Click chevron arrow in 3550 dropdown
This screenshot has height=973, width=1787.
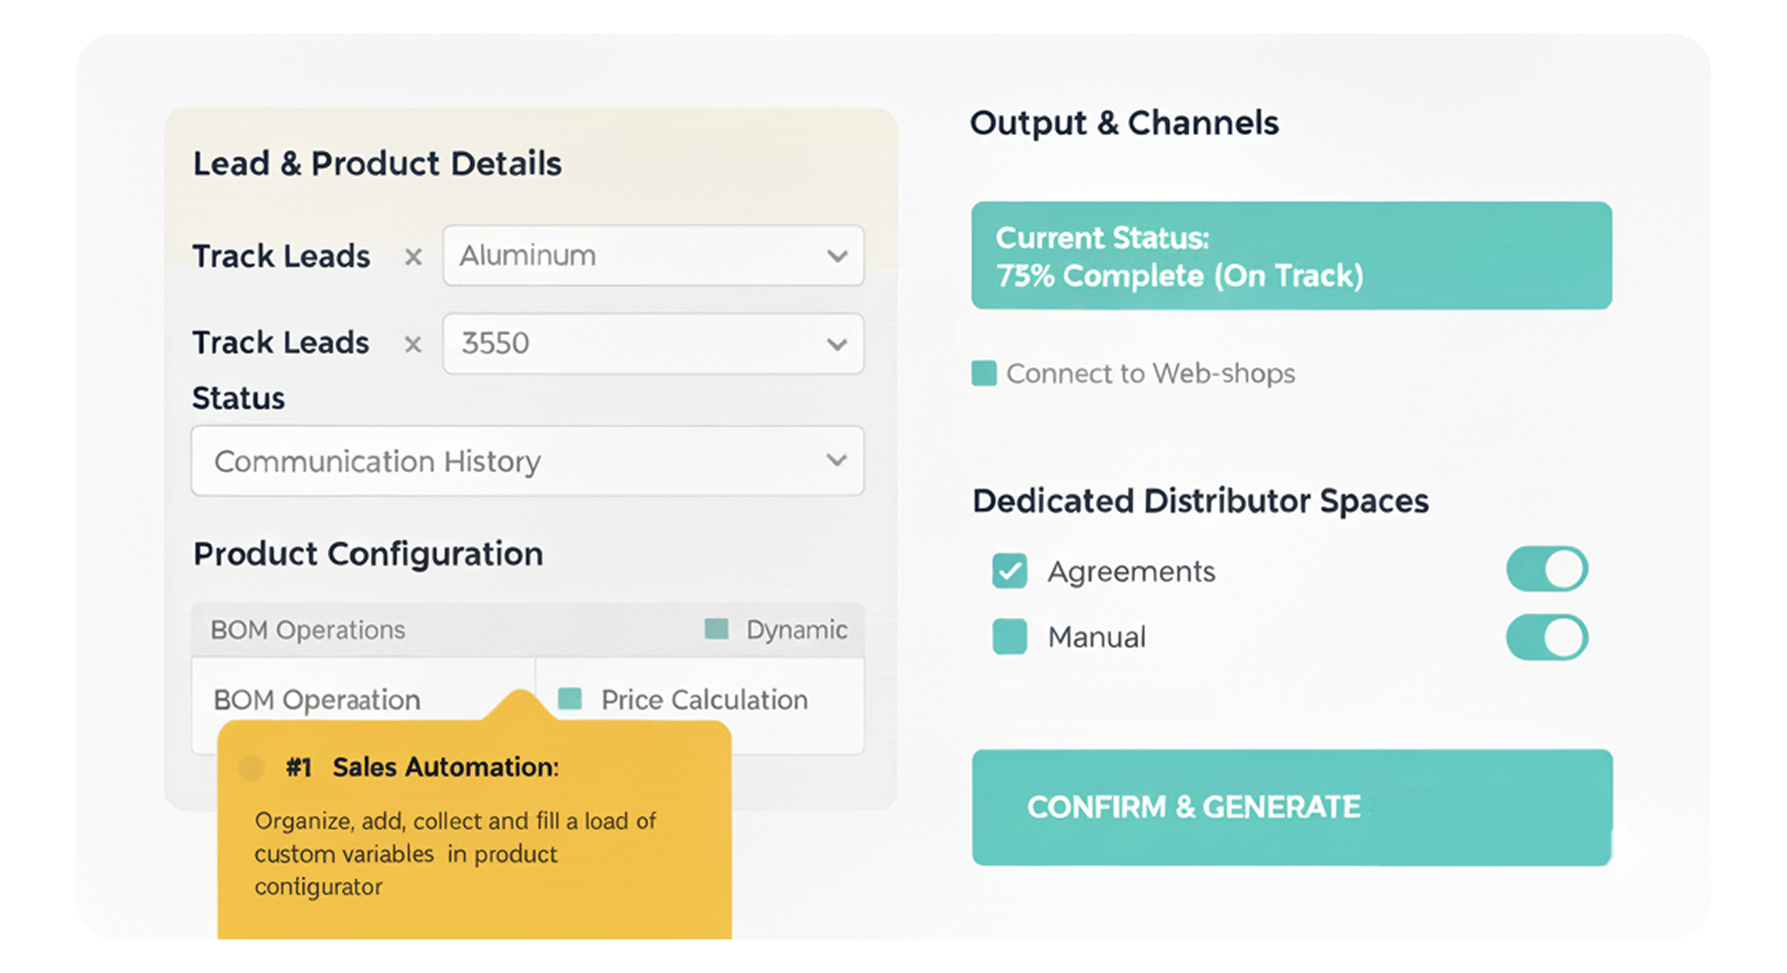(837, 344)
